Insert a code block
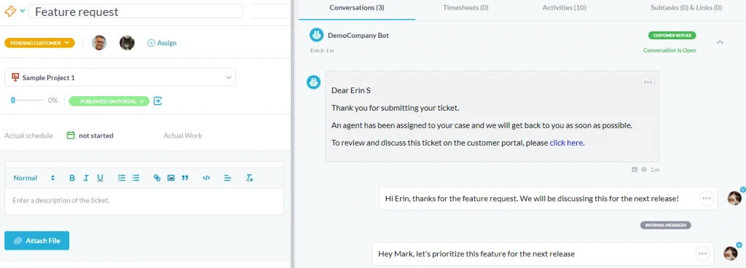The height and width of the screenshot is (268, 746). pyautogui.click(x=206, y=178)
